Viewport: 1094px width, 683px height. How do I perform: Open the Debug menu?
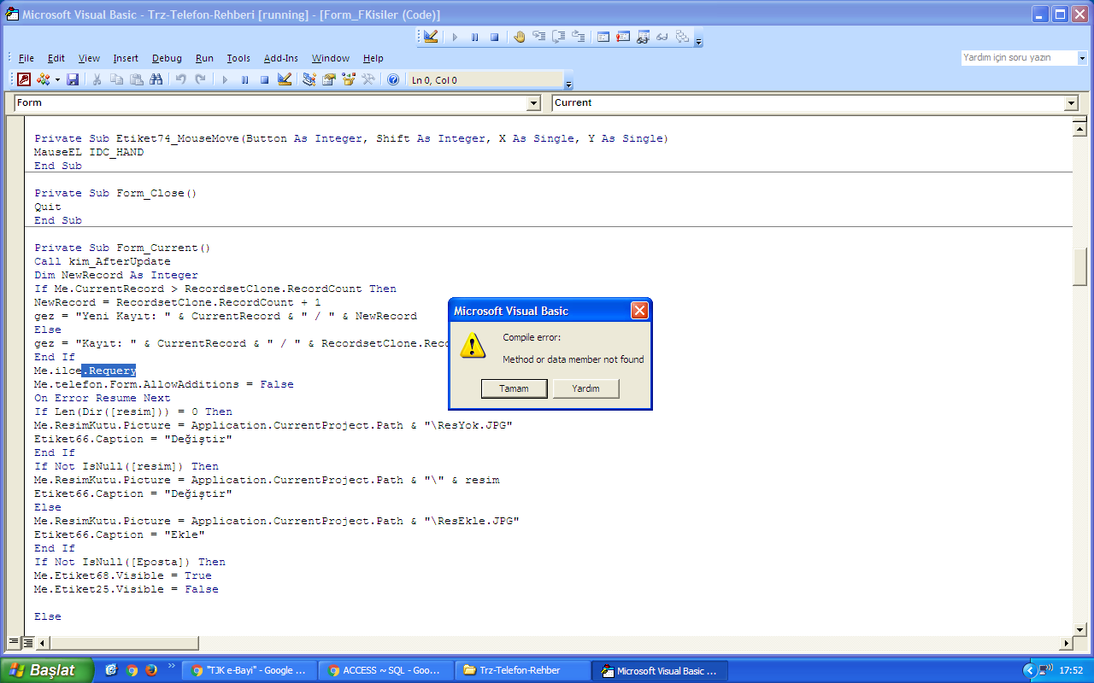[x=167, y=58]
